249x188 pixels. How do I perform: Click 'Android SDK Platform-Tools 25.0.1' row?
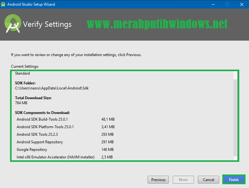tap(66, 127)
